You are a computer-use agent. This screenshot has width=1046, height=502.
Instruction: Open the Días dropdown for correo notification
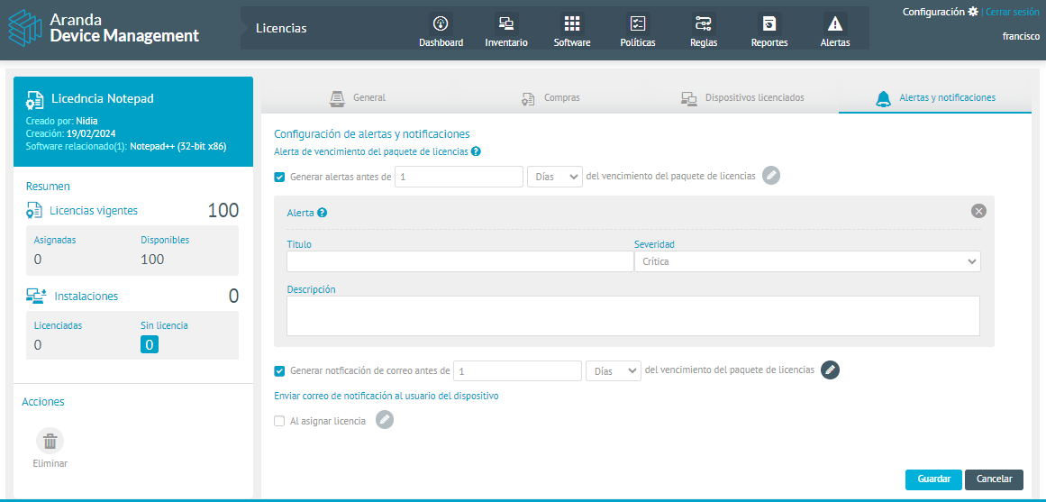click(x=614, y=370)
